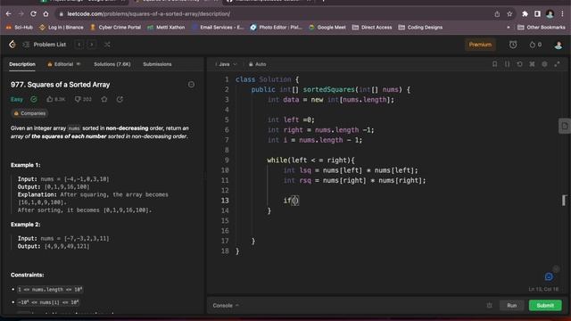Expand the Coding Designs bookmark folder
This screenshot has height=321, width=571.
[x=420, y=28]
